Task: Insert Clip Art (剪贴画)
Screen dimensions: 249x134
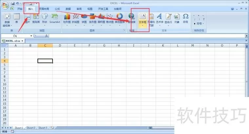Action: tap(36, 19)
